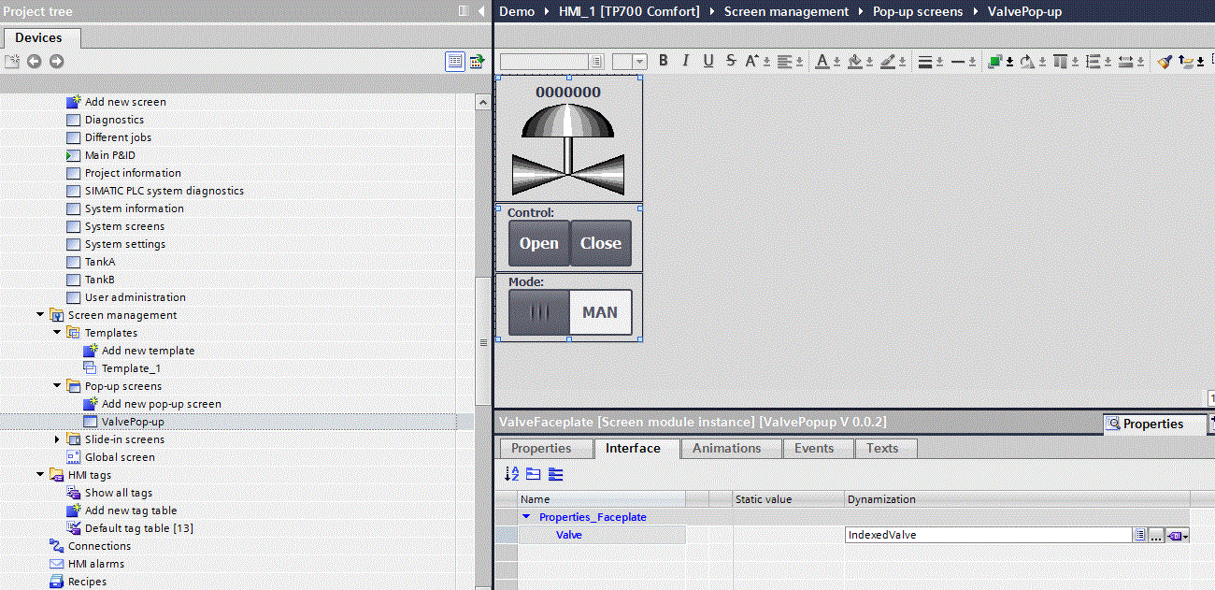Select the Valve property name cell
This screenshot has height=590, width=1215.
(602, 535)
